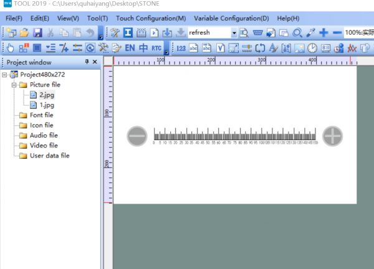Insert the picture landscape icon

point(299,48)
